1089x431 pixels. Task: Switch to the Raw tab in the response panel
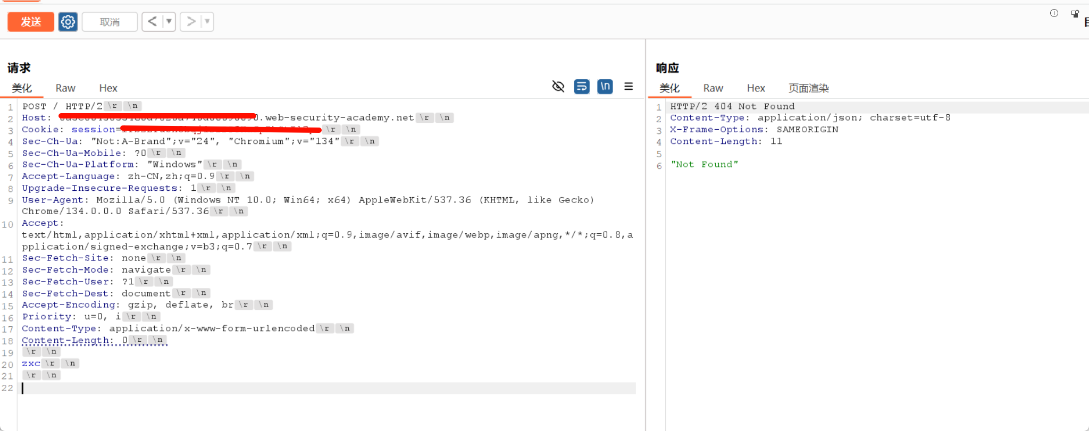pyautogui.click(x=713, y=88)
